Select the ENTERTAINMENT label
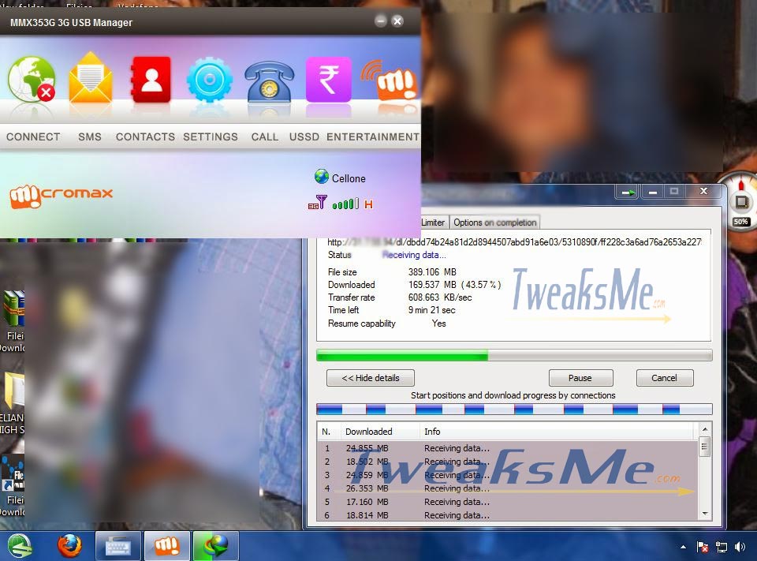 click(373, 137)
